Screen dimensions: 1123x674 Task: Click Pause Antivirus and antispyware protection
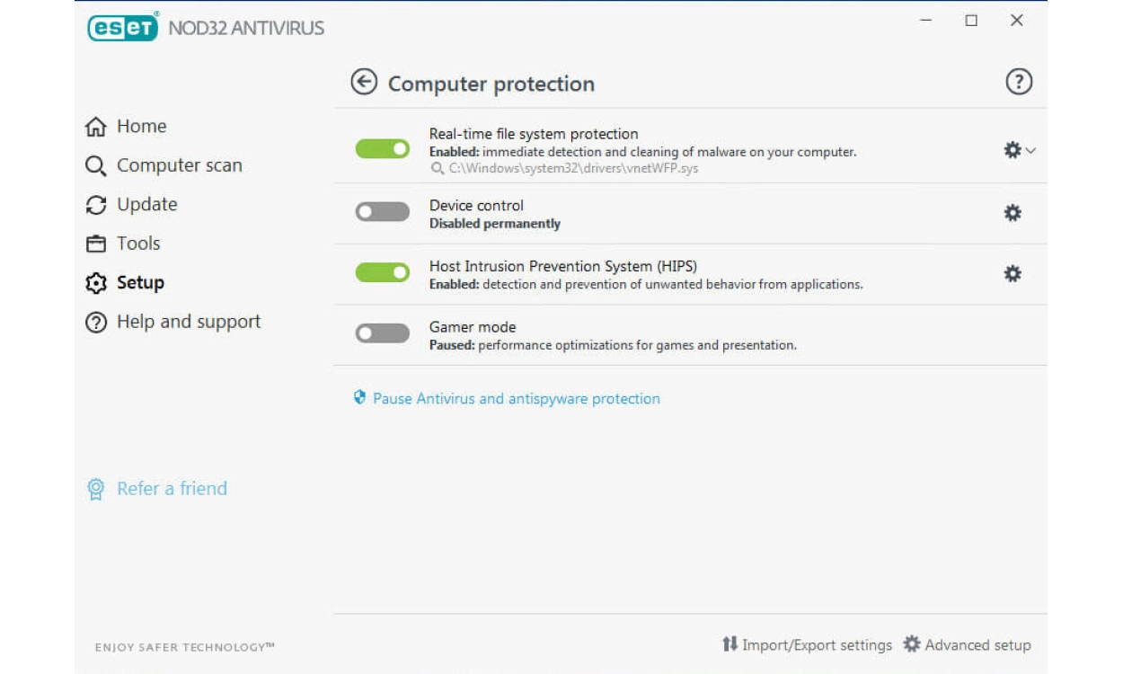point(516,398)
